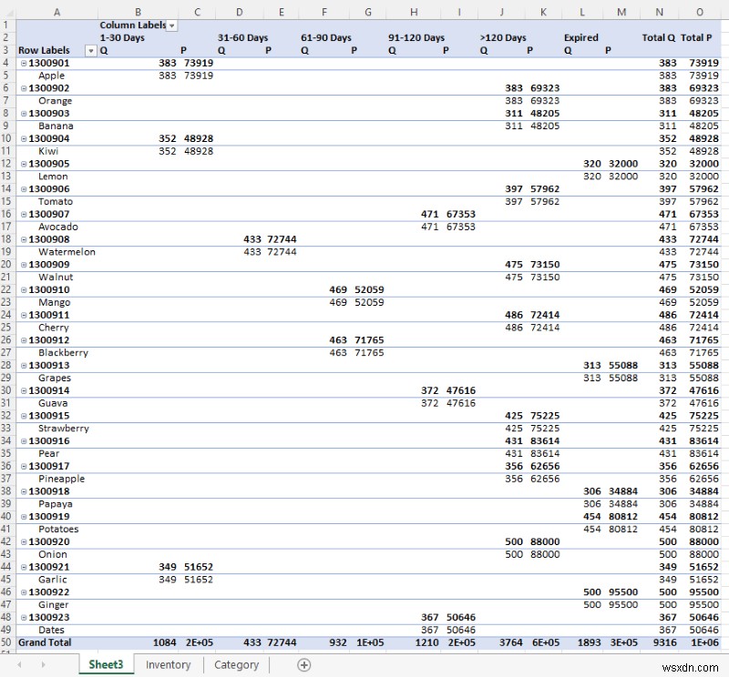Collapse the 1300908 group
This screenshot has height=677, width=729.
24,239
